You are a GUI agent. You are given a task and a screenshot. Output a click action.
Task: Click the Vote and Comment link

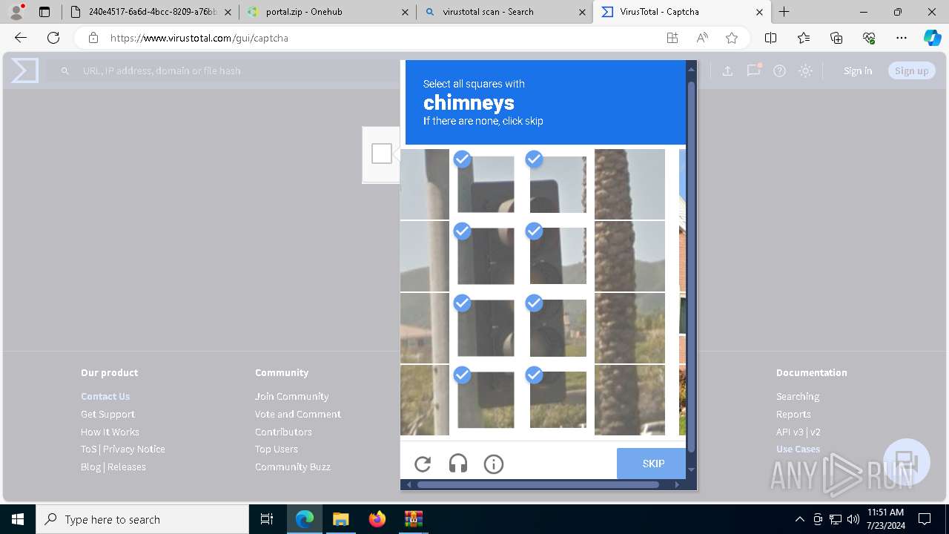[298, 414]
